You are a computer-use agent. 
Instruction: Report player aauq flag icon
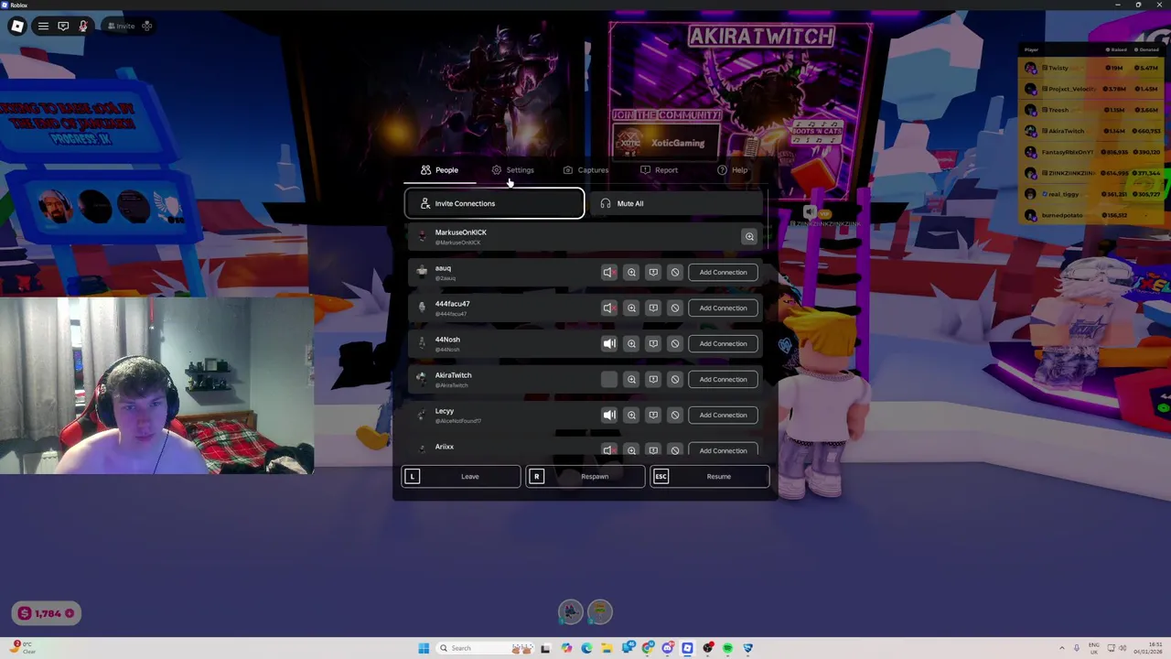[x=653, y=272]
